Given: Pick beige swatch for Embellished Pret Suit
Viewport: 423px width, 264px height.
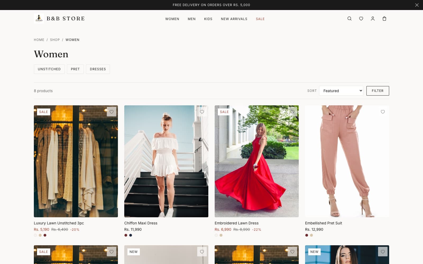Looking at the screenshot, I should (x=311, y=235).
